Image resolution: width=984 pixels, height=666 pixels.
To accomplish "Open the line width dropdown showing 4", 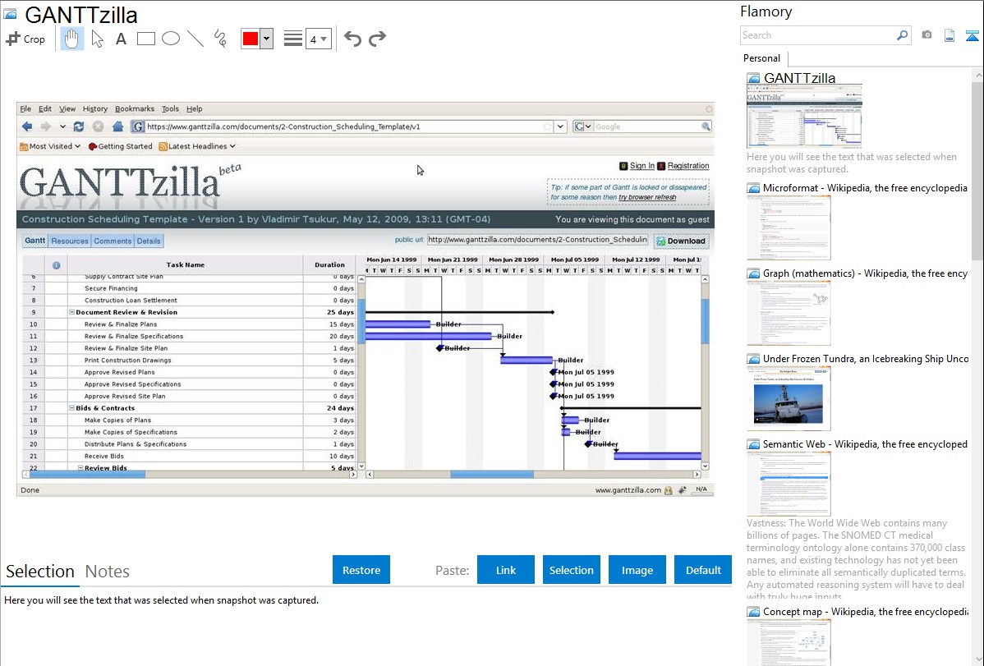I will coord(319,39).
